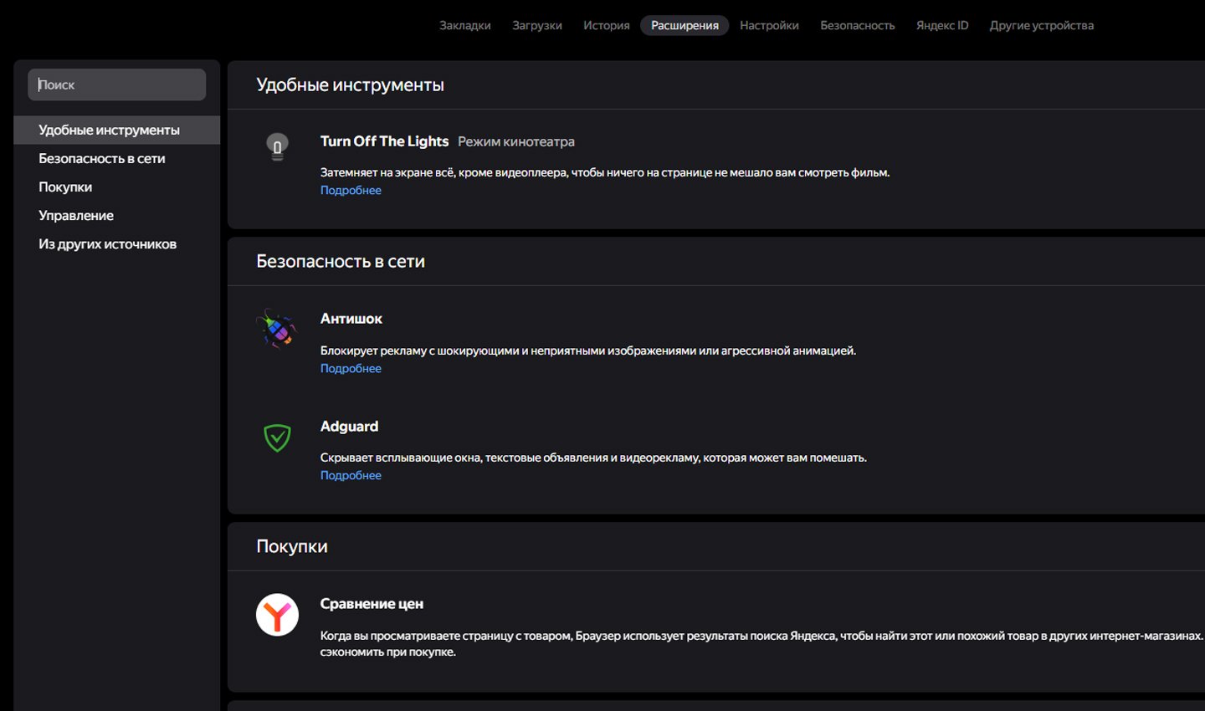Click the Антишок extension title
The height and width of the screenshot is (711, 1205).
(x=351, y=319)
